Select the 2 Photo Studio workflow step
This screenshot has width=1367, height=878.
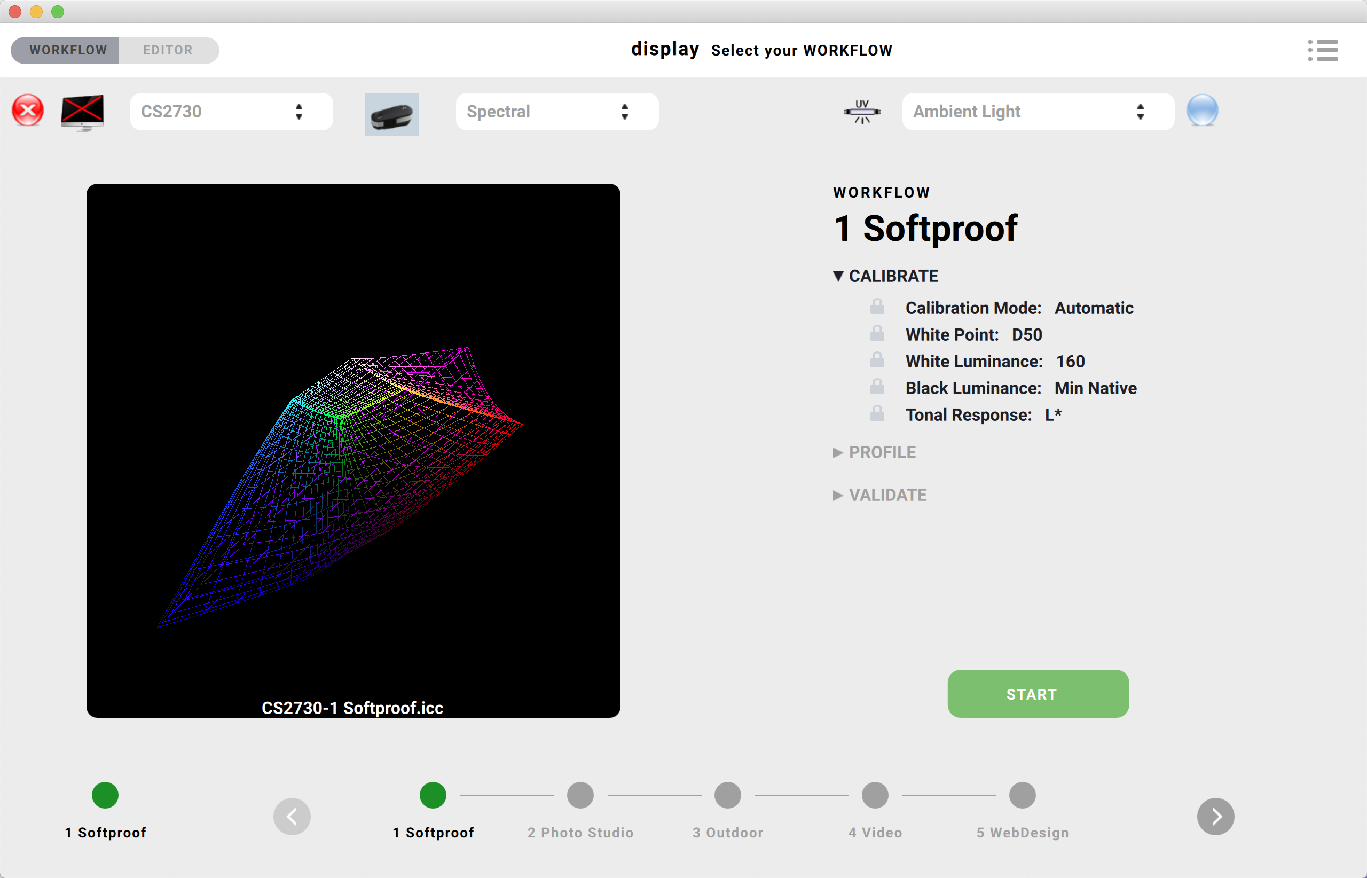[580, 811]
